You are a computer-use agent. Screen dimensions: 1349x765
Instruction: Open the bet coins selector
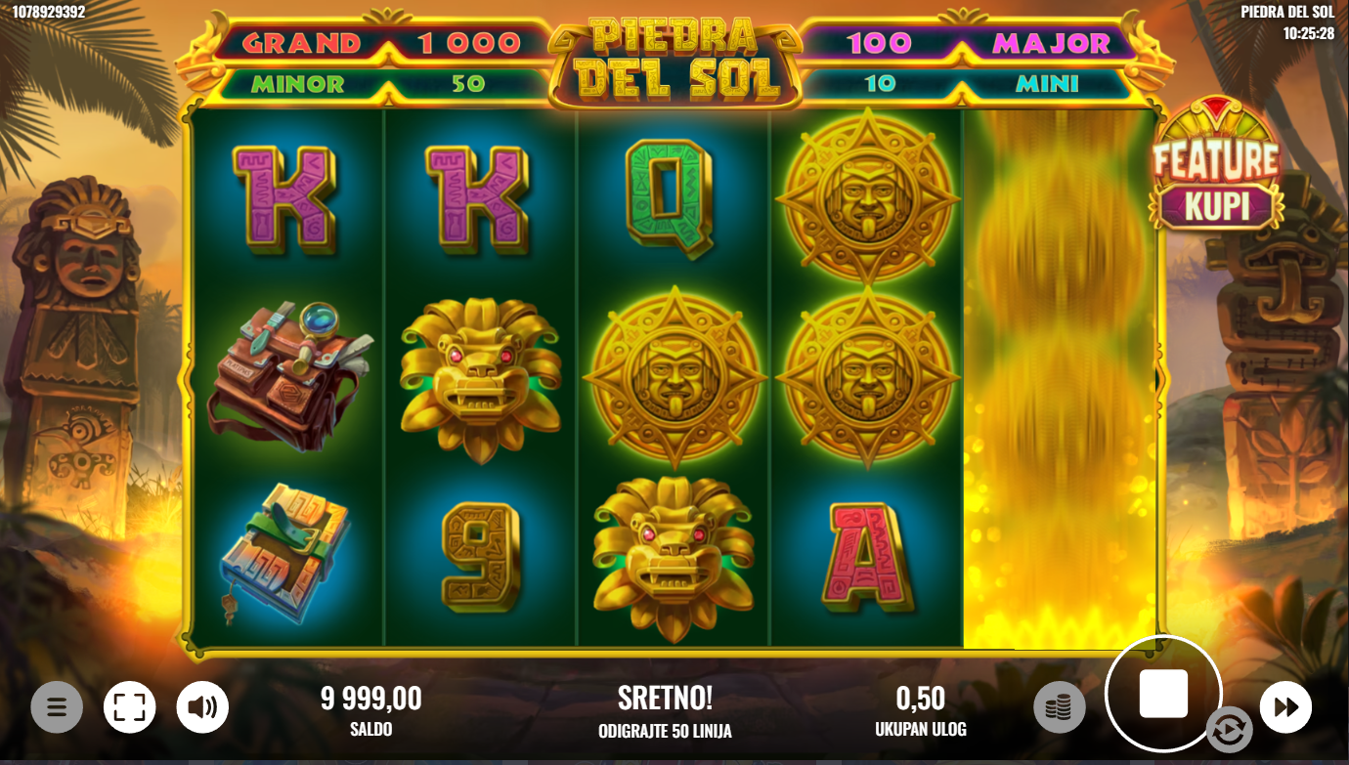click(1060, 707)
